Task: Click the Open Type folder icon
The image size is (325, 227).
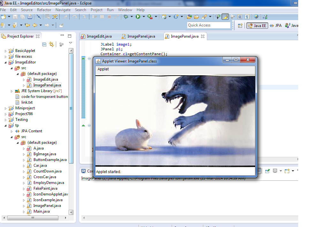Action: coord(189,17)
